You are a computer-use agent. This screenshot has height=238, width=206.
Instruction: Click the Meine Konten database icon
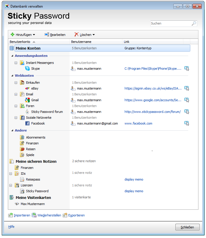pos(12,48)
